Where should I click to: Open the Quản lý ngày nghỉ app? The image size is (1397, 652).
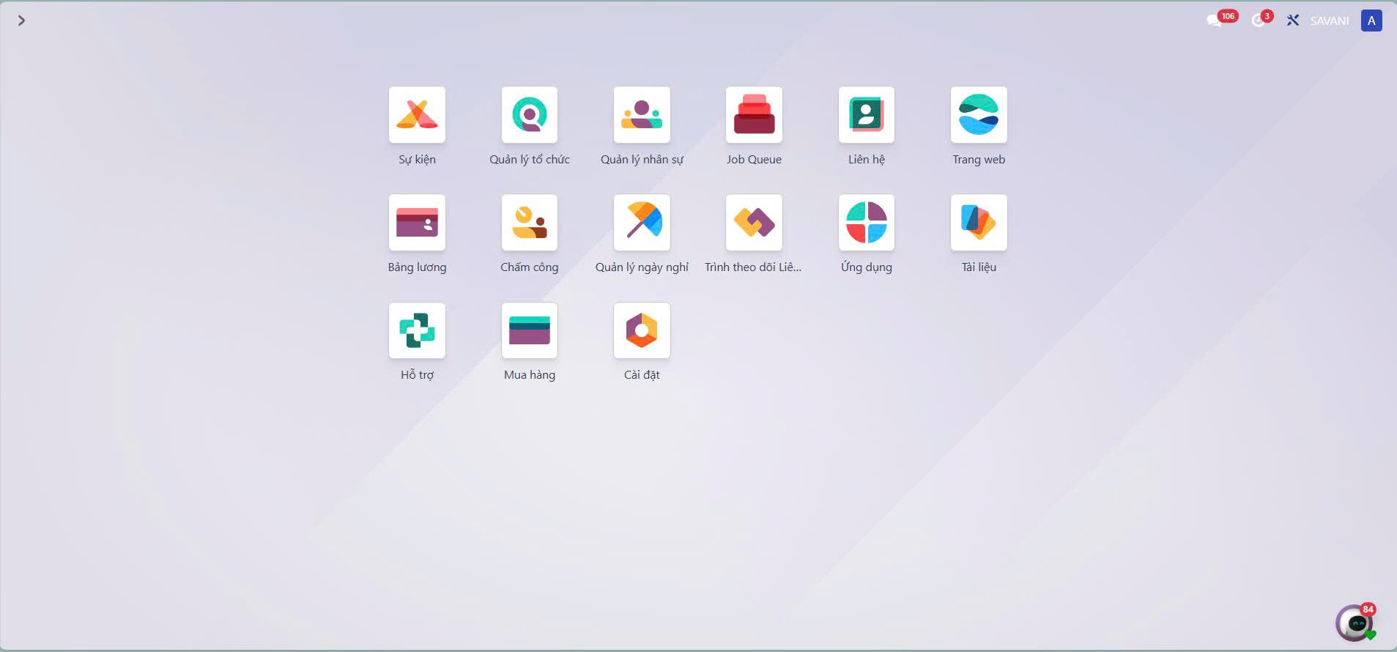pos(642,223)
